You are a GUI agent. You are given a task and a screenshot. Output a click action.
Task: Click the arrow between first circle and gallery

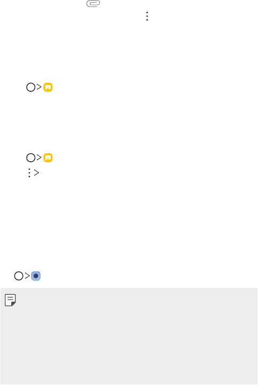[x=39, y=87]
